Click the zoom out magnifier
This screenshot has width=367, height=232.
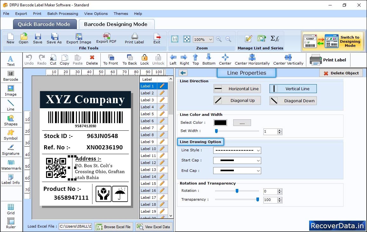[x=228, y=39]
